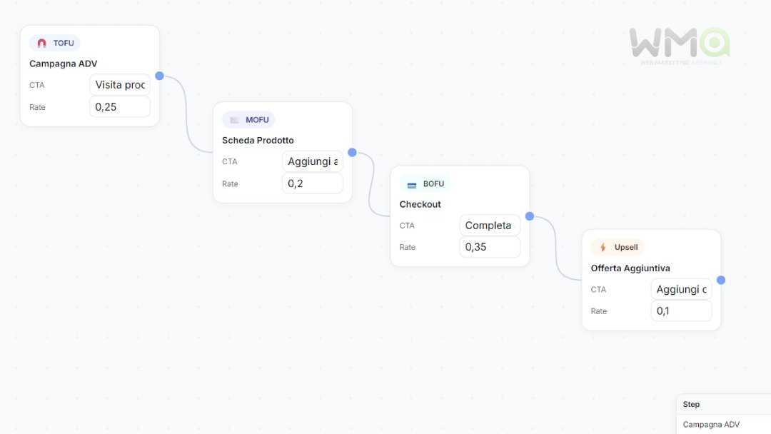This screenshot has height=434, width=771.
Task: Edit the Offerta Aggiuntiva CTA field
Action: [x=681, y=289]
